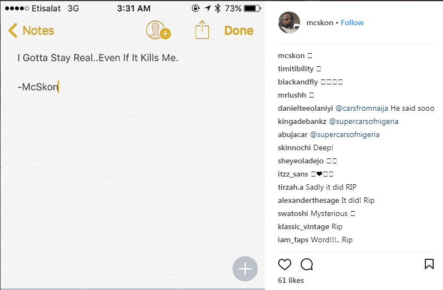This screenshot has width=443, height=290.
Task: Tap the round plus button in the note
Action: coord(245,269)
